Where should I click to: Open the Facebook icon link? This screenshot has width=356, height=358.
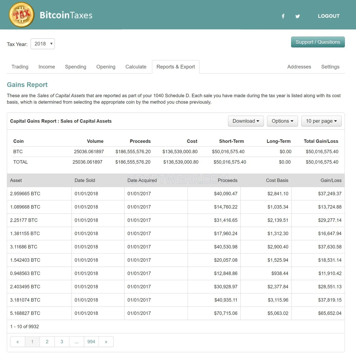tap(283, 16)
